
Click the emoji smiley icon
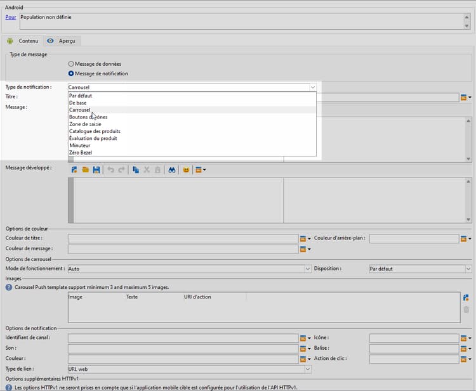[x=186, y=170]
